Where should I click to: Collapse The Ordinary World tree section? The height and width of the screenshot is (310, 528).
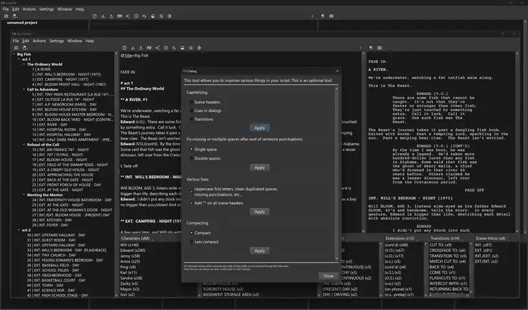coord(24,65)
